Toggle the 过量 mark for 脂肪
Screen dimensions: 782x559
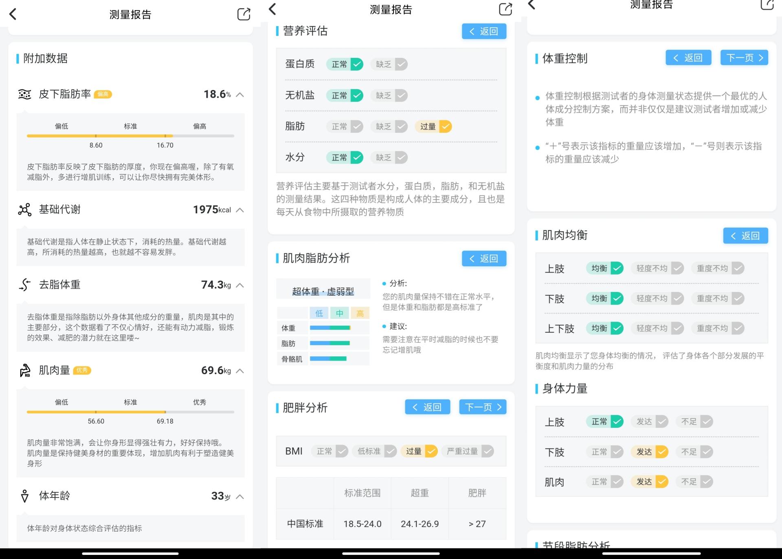click(433, 127)
